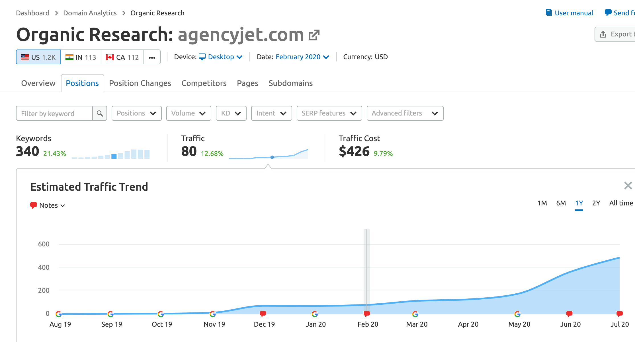Image resolution: width=635 pixels, height=342 pixels.
Task: Switch to the Pages tab
Action: (x=247, y=83)
